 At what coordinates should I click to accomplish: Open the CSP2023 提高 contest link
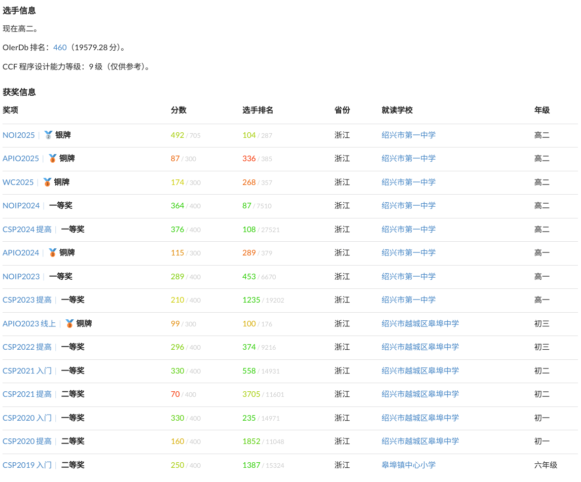tap(27, 300)
